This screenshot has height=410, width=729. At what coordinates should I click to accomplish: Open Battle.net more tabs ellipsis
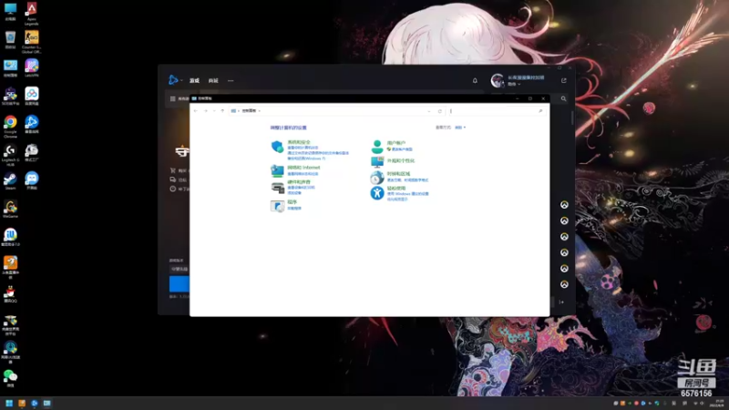[231, 80]
